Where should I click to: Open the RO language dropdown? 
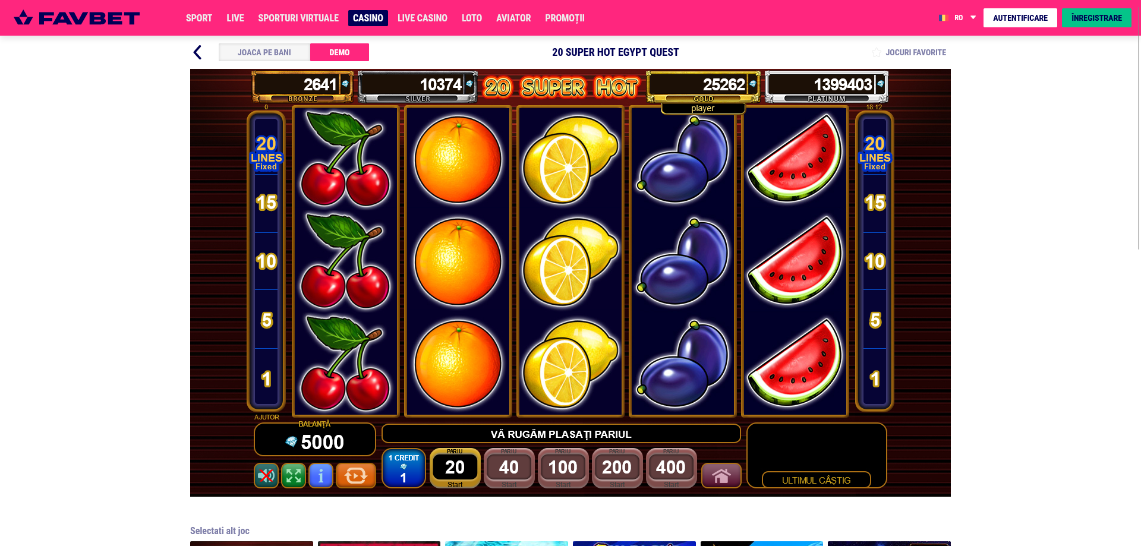point(957,18)
